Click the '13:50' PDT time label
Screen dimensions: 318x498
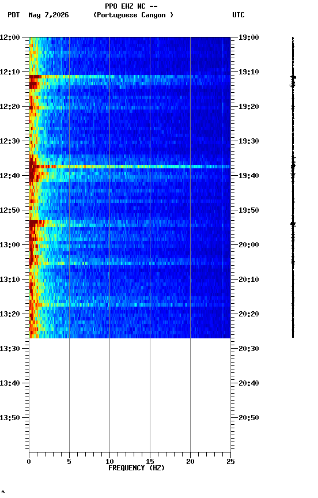pos(10,418)
